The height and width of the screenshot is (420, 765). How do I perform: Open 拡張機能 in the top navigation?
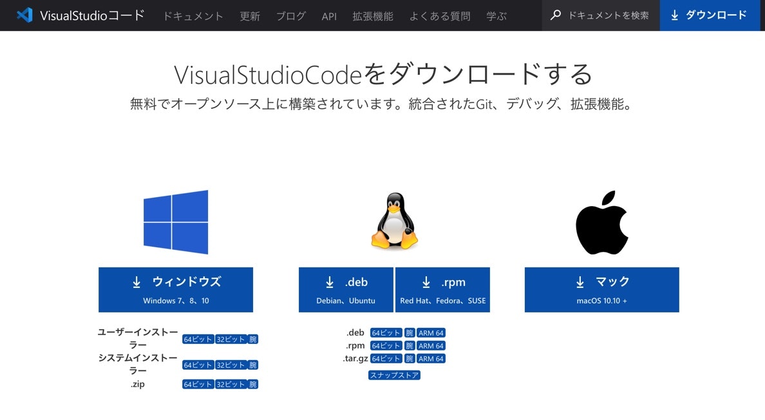pos(373,16)
